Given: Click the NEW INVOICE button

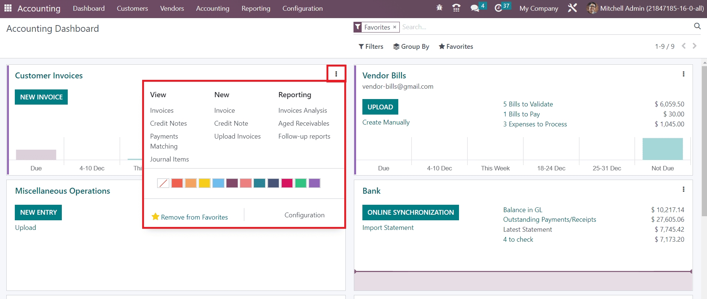Looking at the screenshot, I should (x=41, y=97).
